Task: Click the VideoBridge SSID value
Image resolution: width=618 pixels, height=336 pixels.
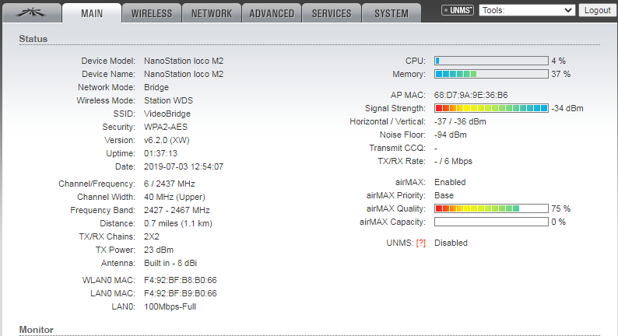Action: coord(166,114)
